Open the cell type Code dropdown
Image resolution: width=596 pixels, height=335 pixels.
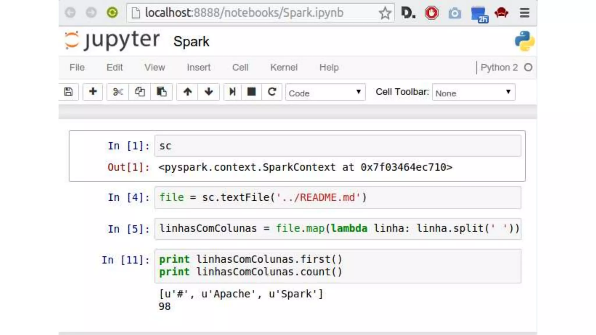coord(325,92)
